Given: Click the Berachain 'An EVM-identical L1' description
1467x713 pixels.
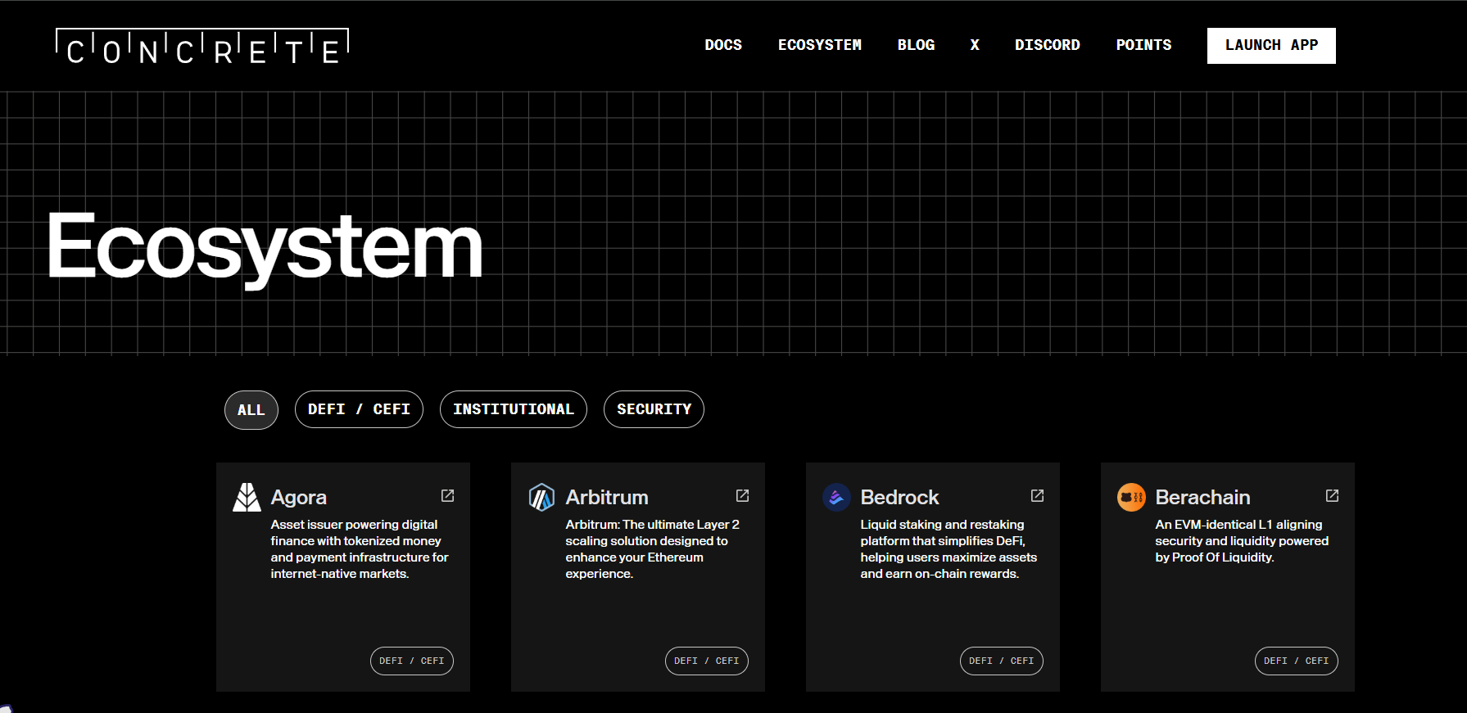Looking at the screenshot, I should (x=1242, y=541).
